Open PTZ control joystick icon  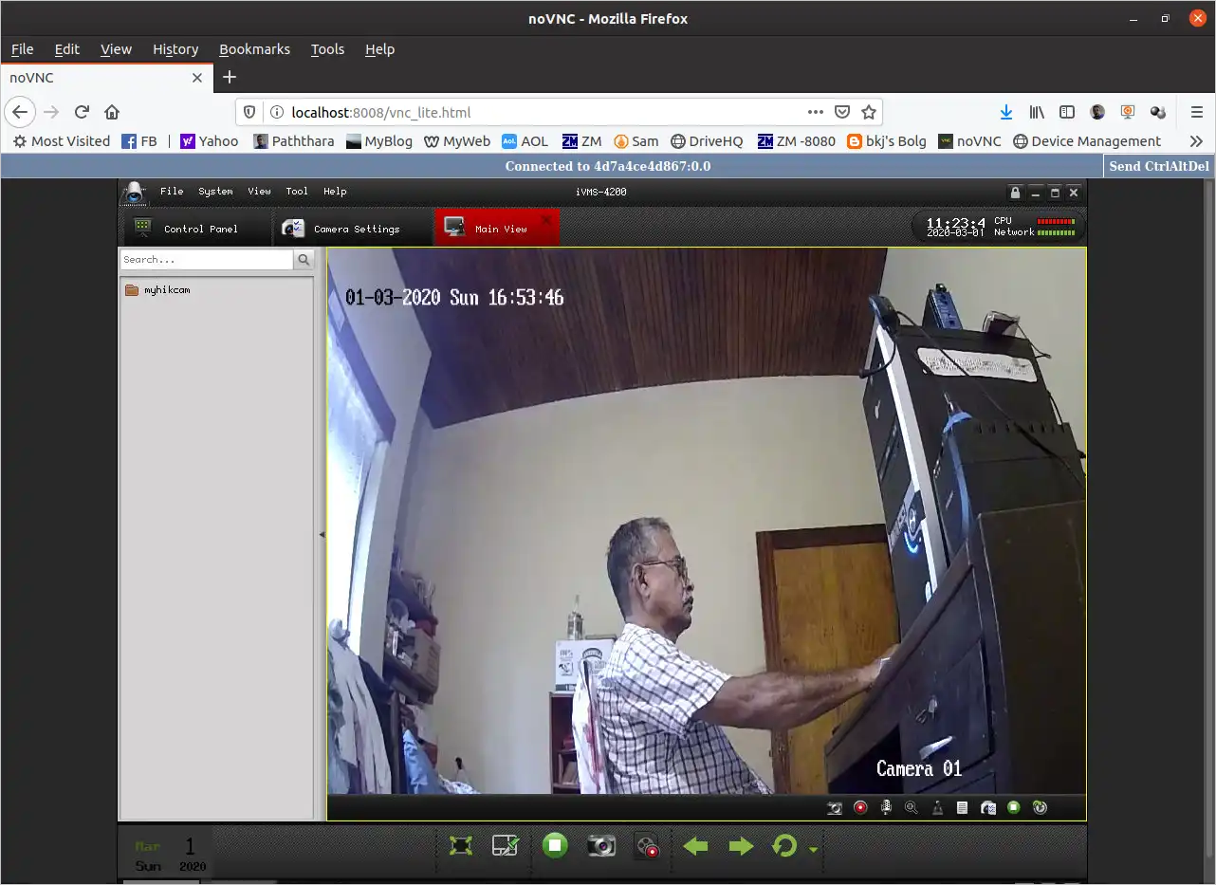tap(937, 808)
